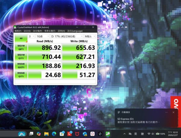Open the 說明(H) help menu
This screenshot has width=181, height=138.
(x=61, y=31)
